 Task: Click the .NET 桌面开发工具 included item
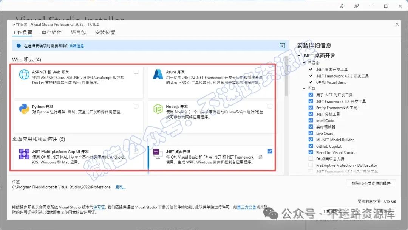pos(332,69)
